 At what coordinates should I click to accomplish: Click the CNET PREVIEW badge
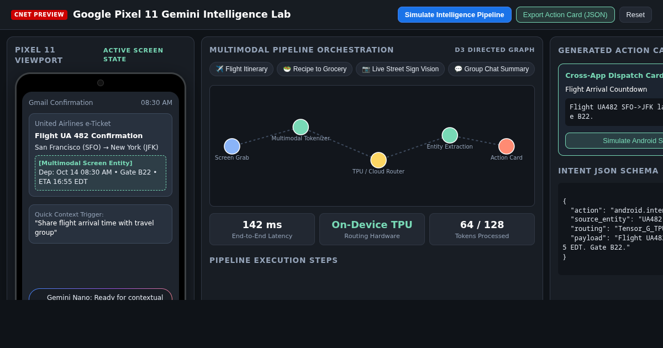(39, 14)
